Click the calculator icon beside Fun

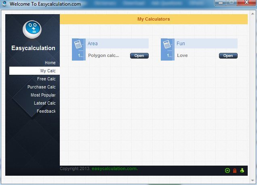[167, 44]
